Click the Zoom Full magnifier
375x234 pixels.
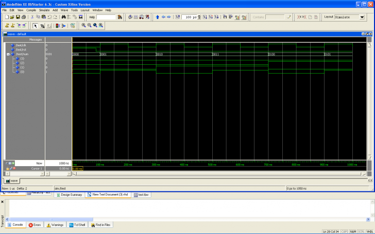click(x=95, y=25)
